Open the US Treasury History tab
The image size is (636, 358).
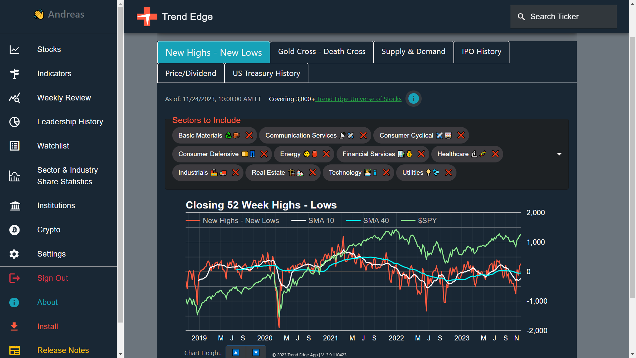coord(266,74)
